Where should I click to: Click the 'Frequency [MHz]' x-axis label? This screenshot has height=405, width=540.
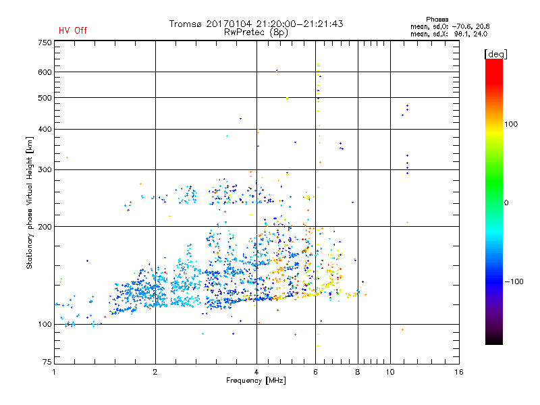point(256,381)
